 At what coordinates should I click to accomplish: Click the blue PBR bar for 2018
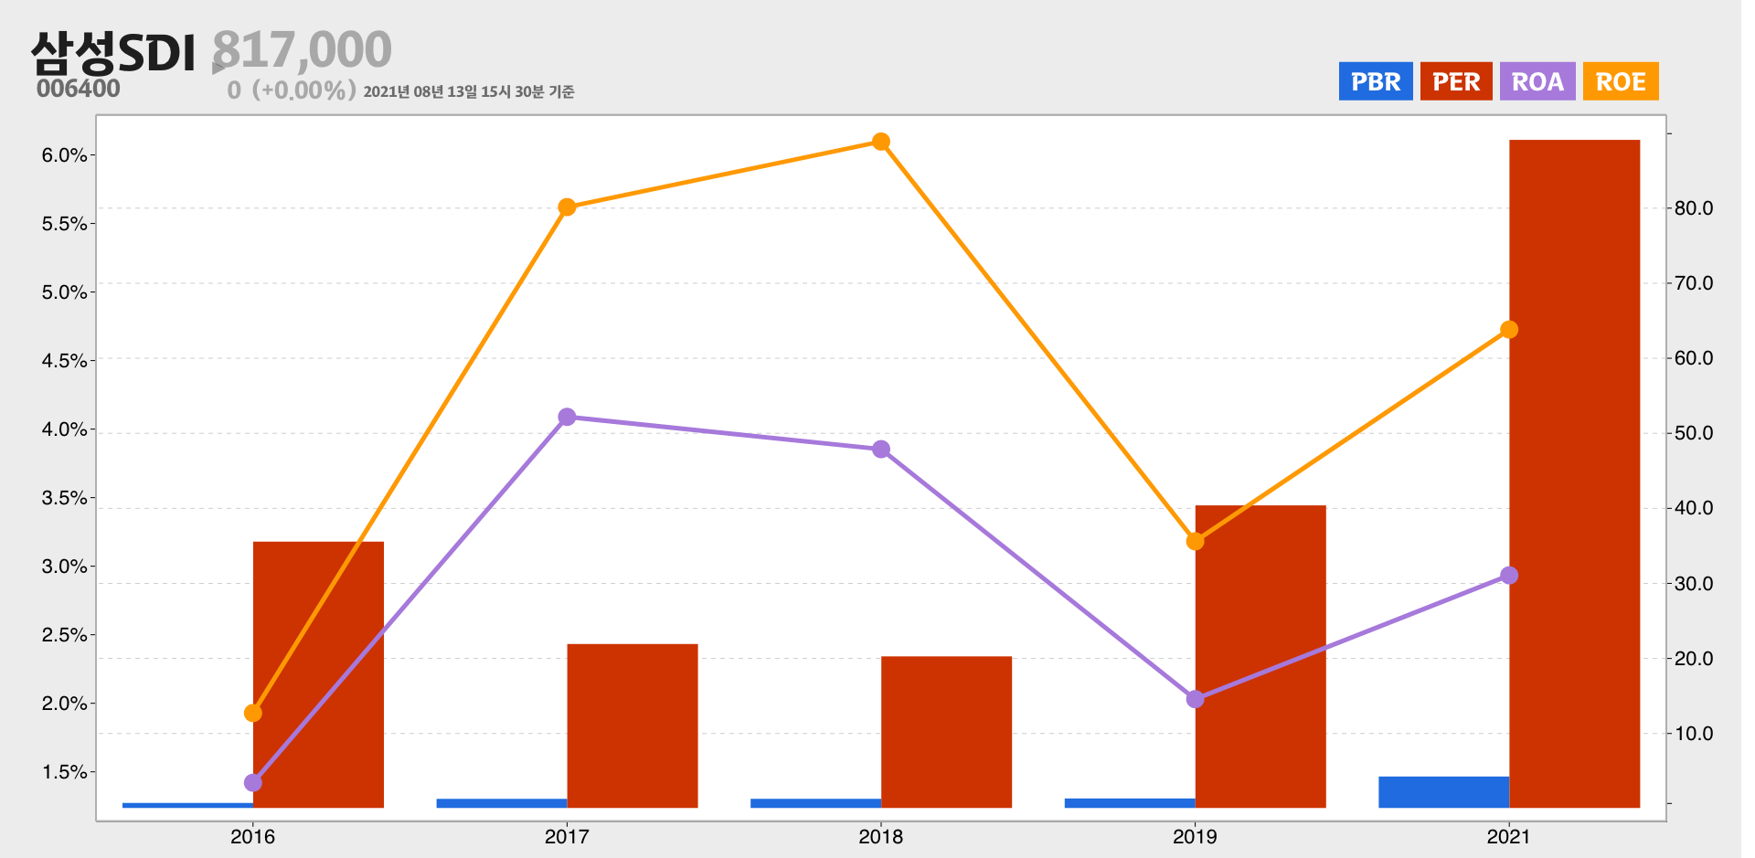(815, 803)
